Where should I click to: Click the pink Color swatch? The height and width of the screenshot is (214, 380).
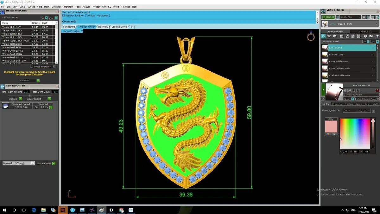pos(331,126)
